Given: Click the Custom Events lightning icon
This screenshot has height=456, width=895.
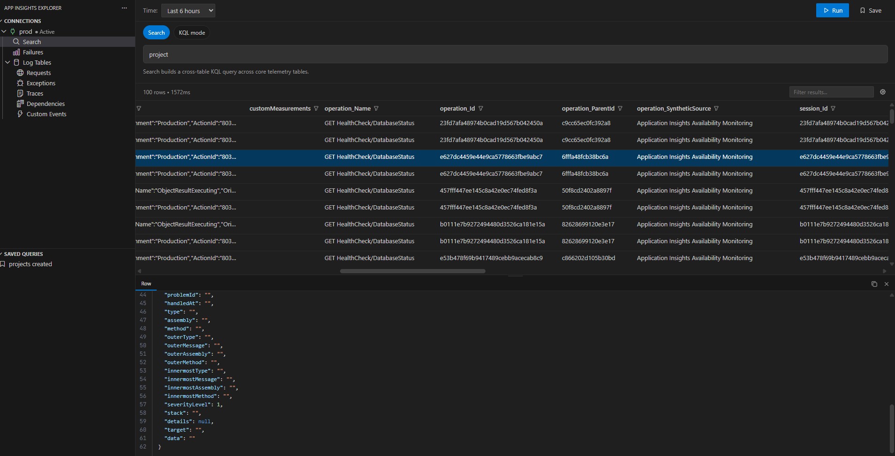Looking at the screenshot, I should pyautogui.click(x=20, y=114).
